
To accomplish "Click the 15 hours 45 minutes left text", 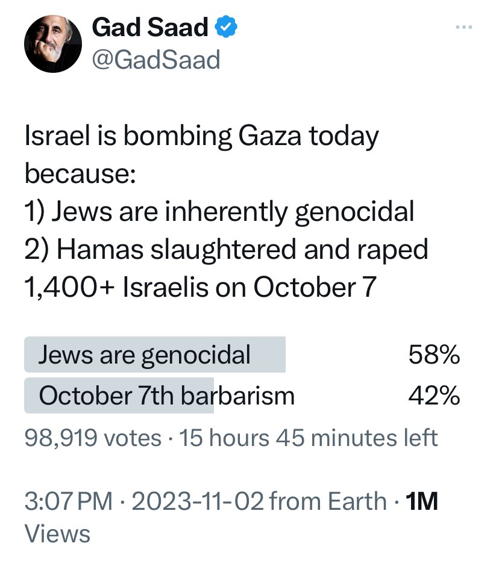I will coord(309,438).
